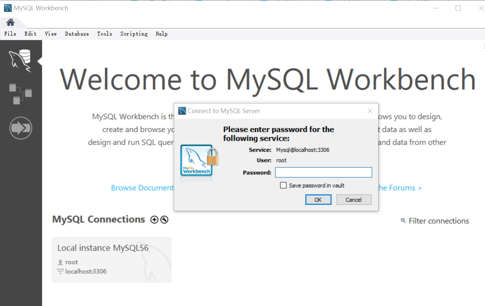The width and height of the screenshot is (485, 306).
Task: Open the Migration arrow sidebar icon
Action: pyautogui.click(x=20, y=128)
